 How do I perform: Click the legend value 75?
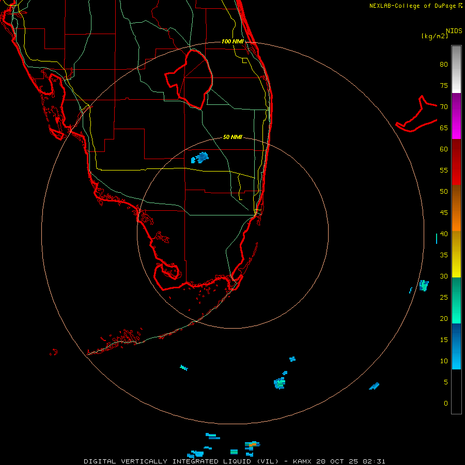tap(444, 85)
